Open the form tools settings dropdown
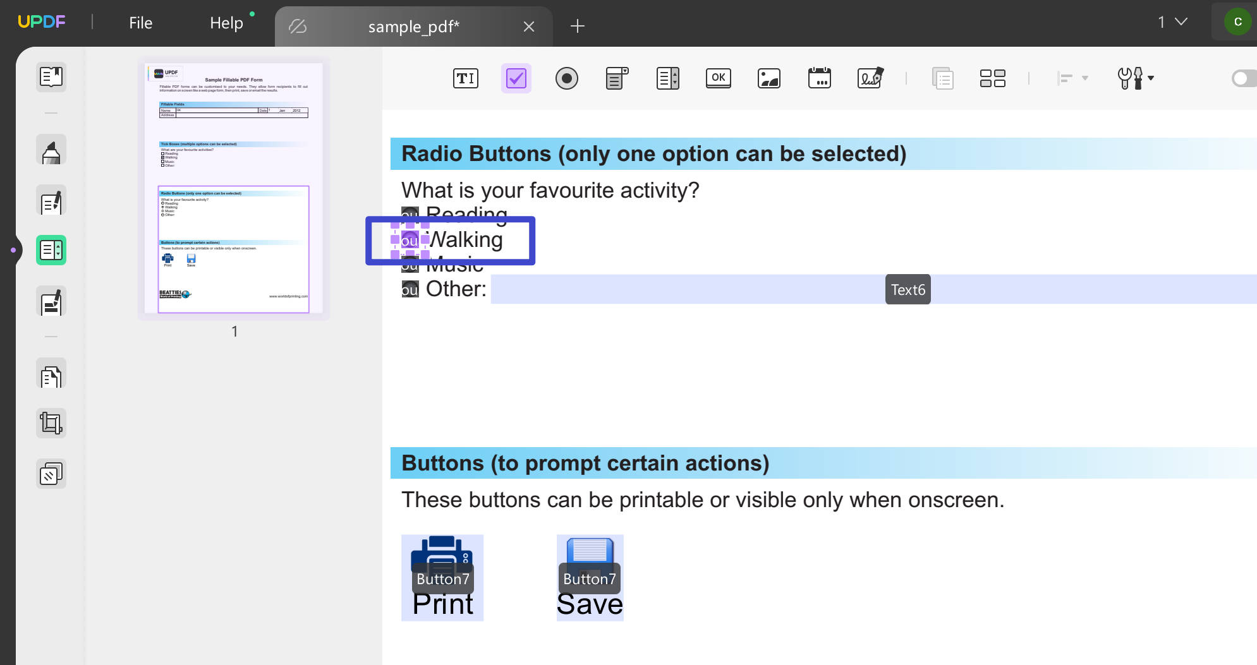The image size is (1257, 665). pyautogui.click(x=1134, y=78)
